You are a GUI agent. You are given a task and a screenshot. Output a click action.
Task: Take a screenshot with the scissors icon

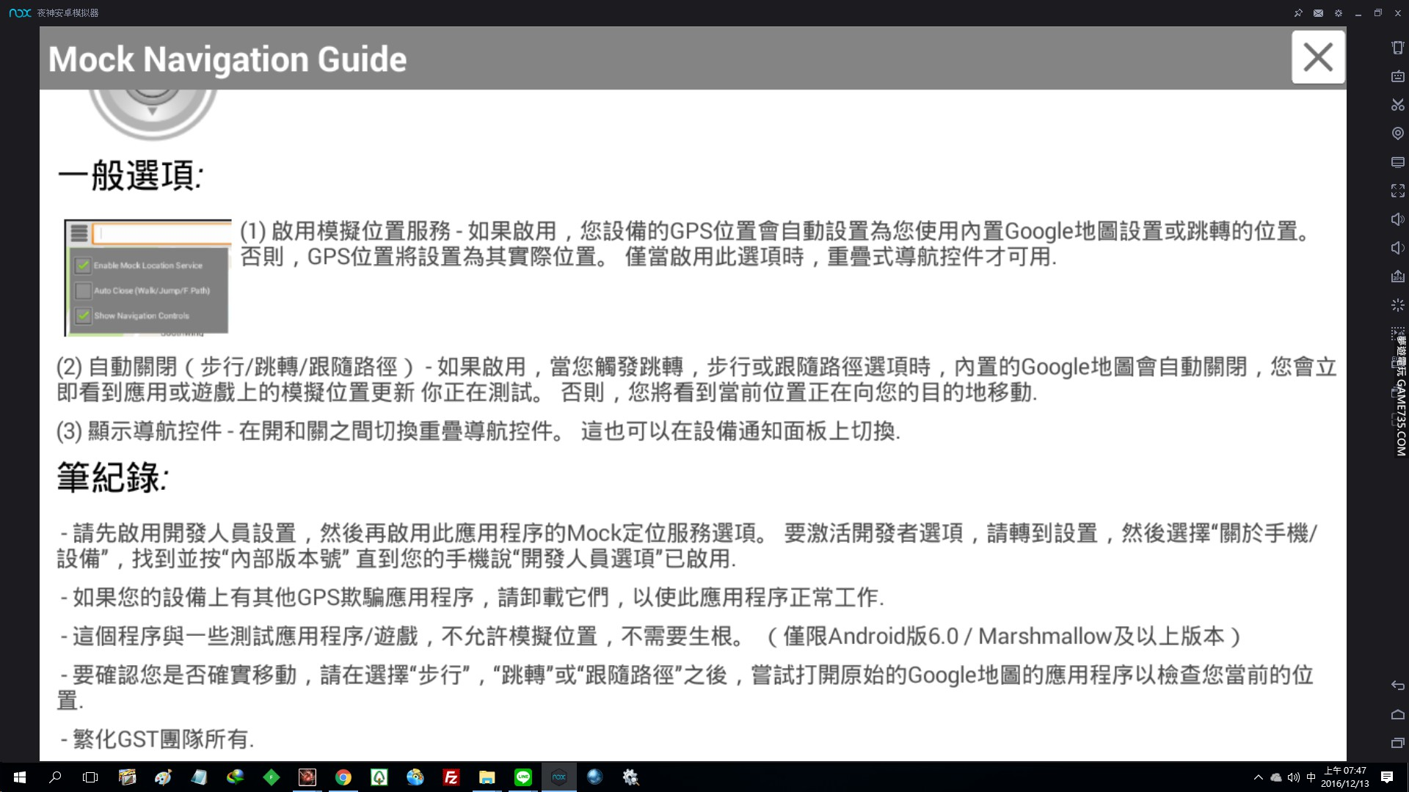(x=1397, y=105)
